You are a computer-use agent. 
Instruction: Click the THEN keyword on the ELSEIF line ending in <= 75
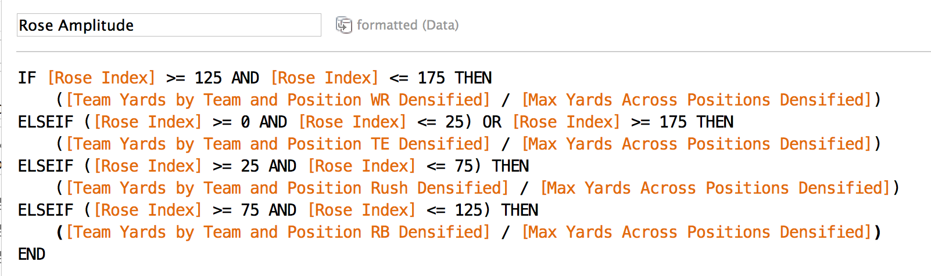click(510, 166)
